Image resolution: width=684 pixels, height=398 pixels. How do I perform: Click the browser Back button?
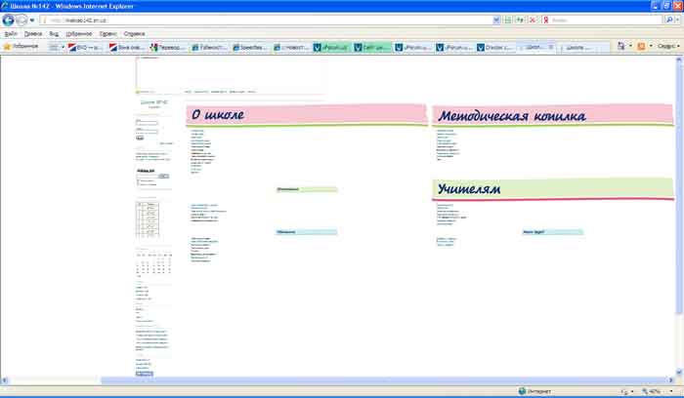(10, 20)
